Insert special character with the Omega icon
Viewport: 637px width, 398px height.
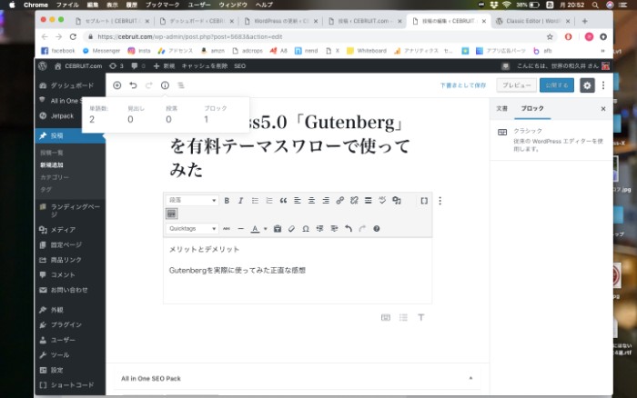point(306,228)
